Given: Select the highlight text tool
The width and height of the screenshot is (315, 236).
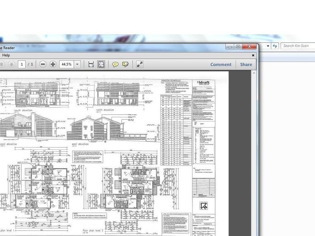Looking at the screenshot, I should [x=126, y=64].
